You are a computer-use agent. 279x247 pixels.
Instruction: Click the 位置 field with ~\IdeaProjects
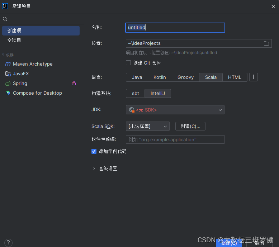point(199,43)
